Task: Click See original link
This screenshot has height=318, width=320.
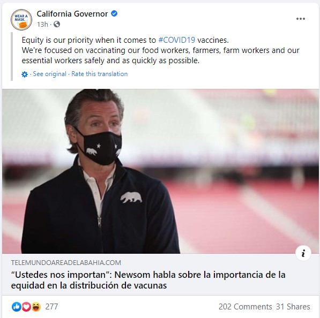Action: tap(50, 74)
